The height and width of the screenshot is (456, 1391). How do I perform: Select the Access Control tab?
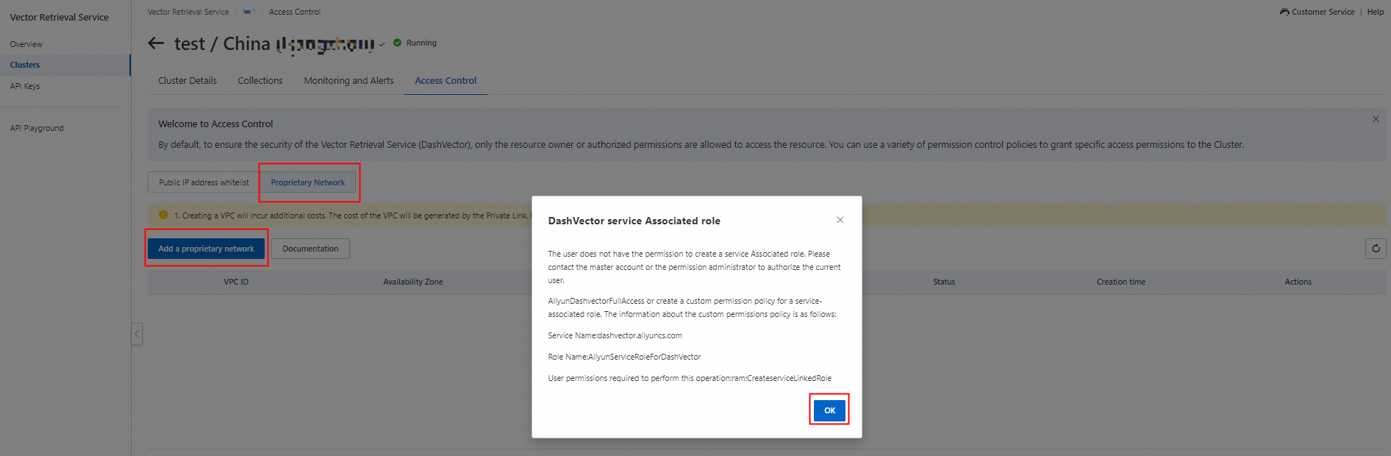[446, 81]
